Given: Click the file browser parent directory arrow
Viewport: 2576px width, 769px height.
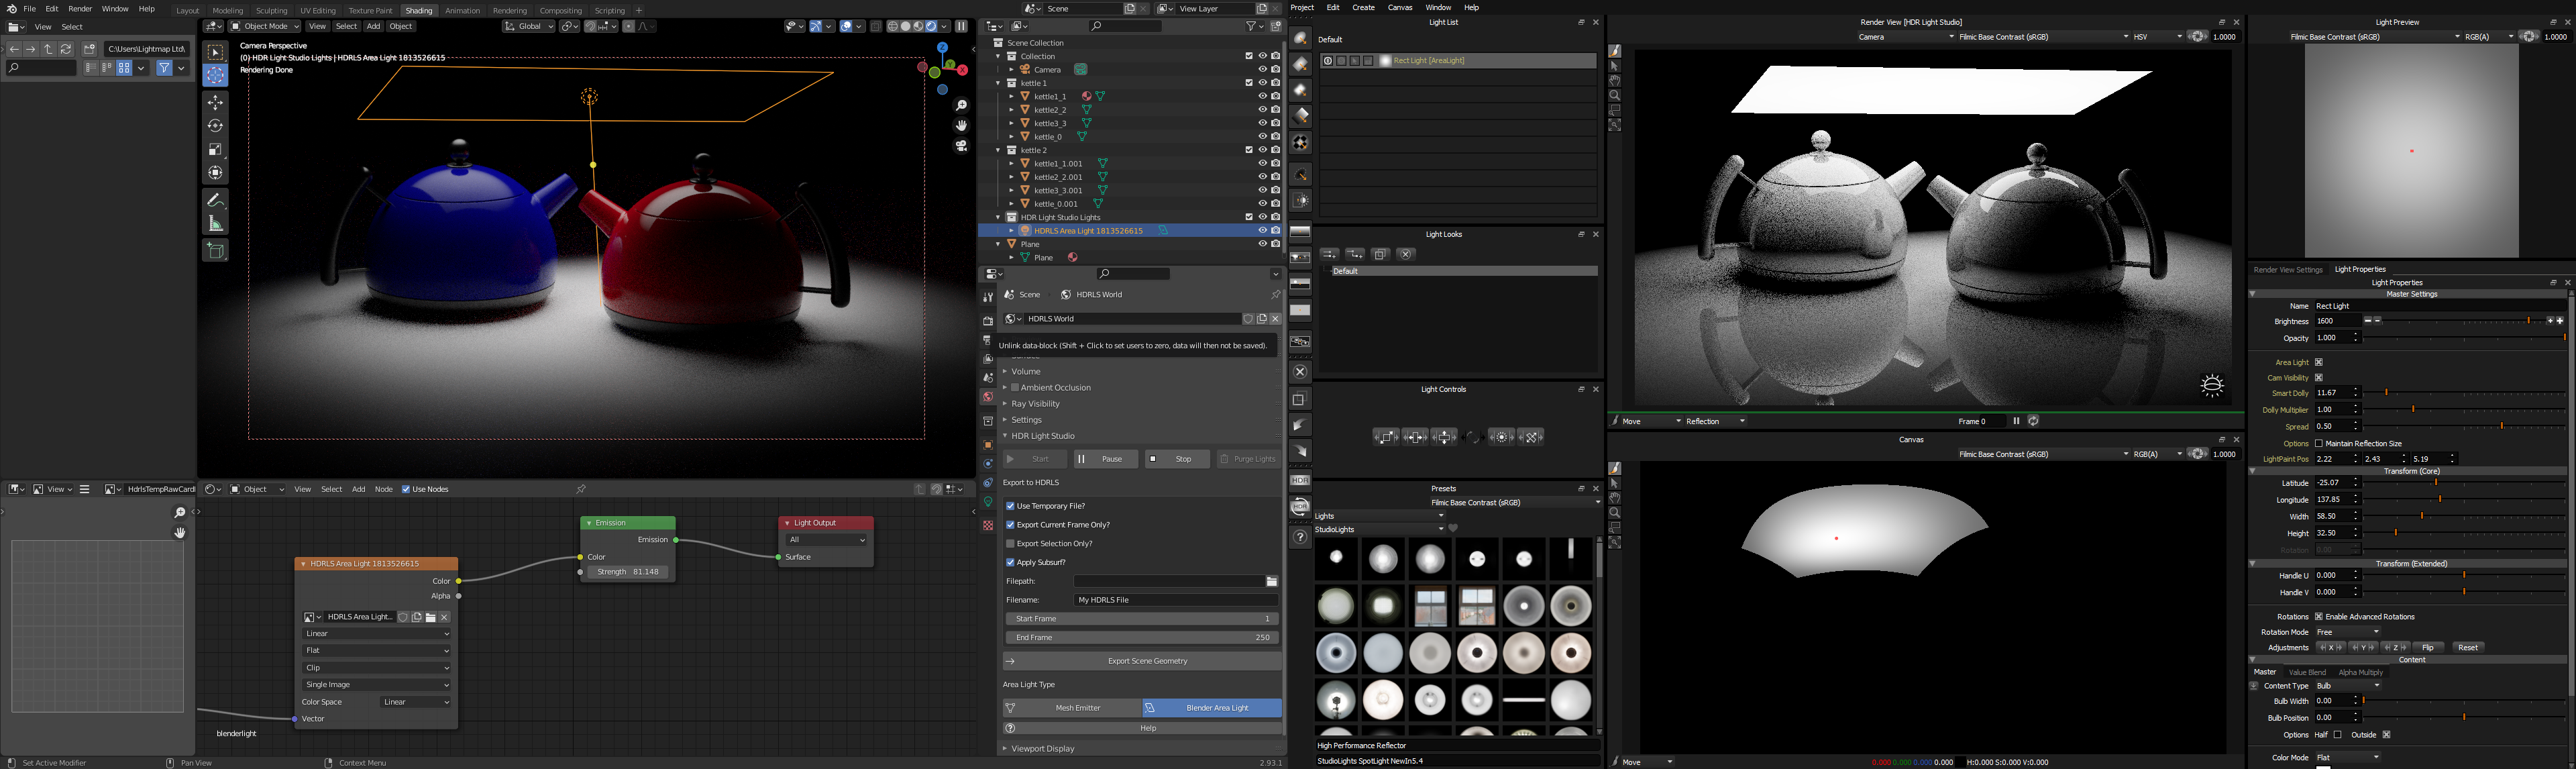Looking at the screenshot, I should pyautogui.click(x=48, y=49).
